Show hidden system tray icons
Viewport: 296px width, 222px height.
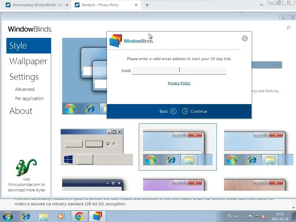[243, 217]
